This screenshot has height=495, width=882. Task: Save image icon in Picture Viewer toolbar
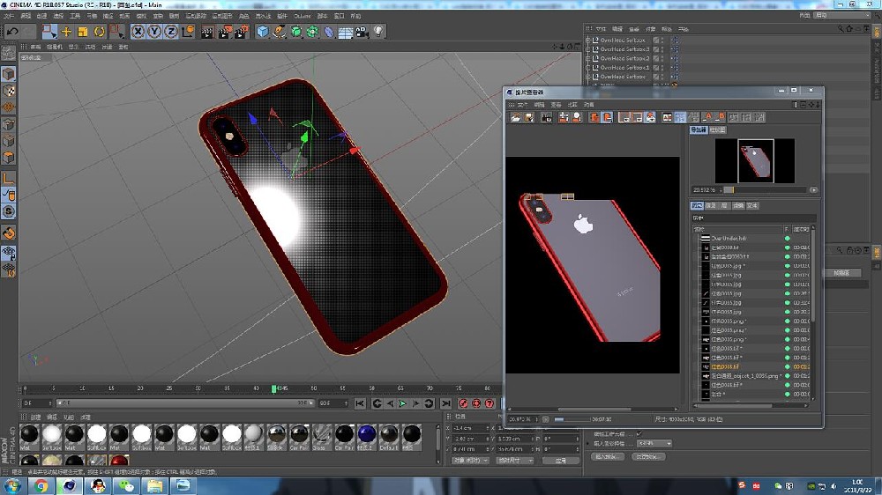click(529, 117)
